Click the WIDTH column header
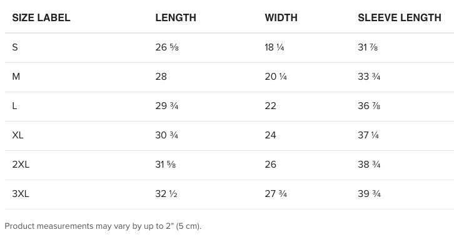This screenshot has width=454, height=240. (281, 17)
